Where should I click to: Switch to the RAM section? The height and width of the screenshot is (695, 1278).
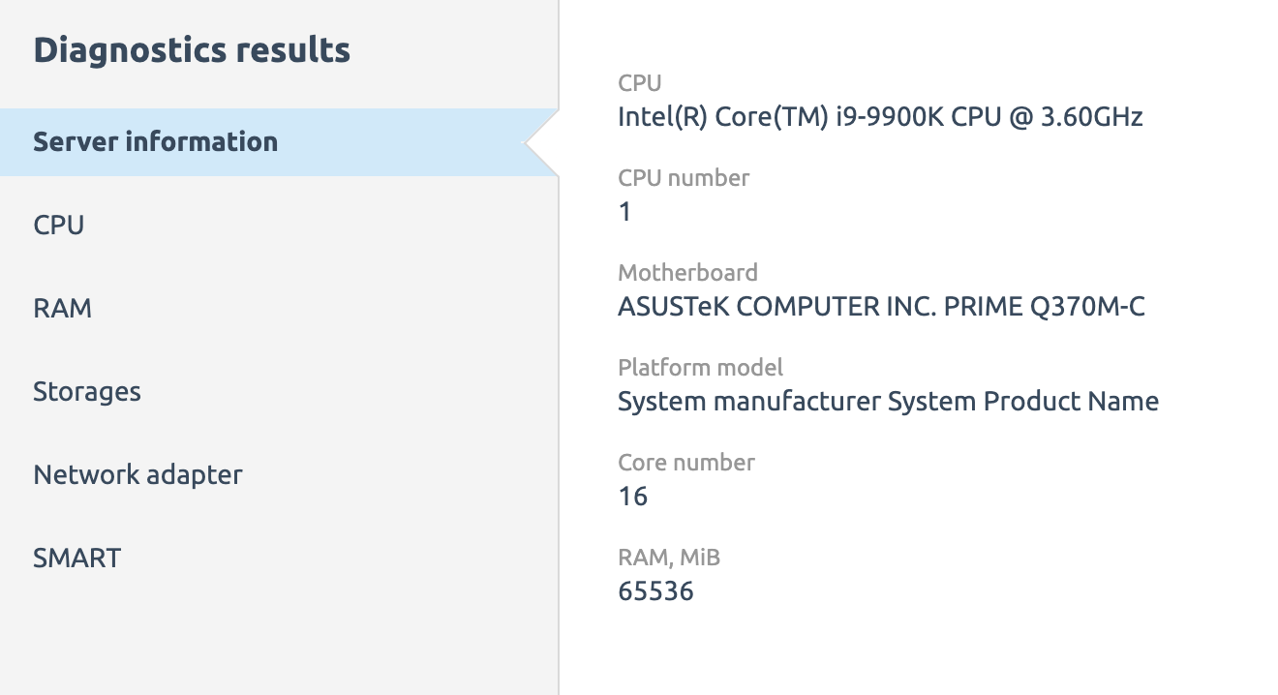[279, 309]
